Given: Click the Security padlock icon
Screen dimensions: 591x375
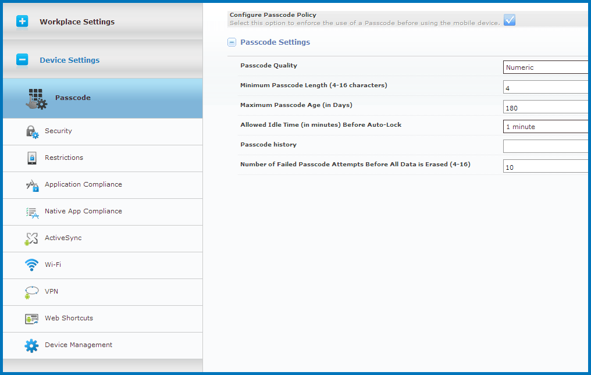Looking at the screenshot, I should (x=32, y=132).
